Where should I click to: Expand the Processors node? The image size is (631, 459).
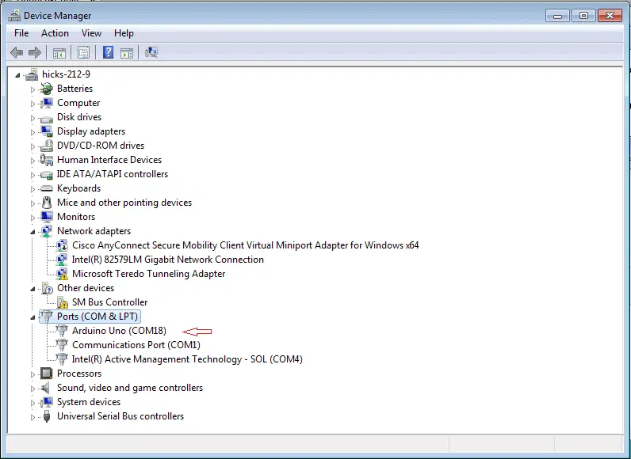pos(33,374)
